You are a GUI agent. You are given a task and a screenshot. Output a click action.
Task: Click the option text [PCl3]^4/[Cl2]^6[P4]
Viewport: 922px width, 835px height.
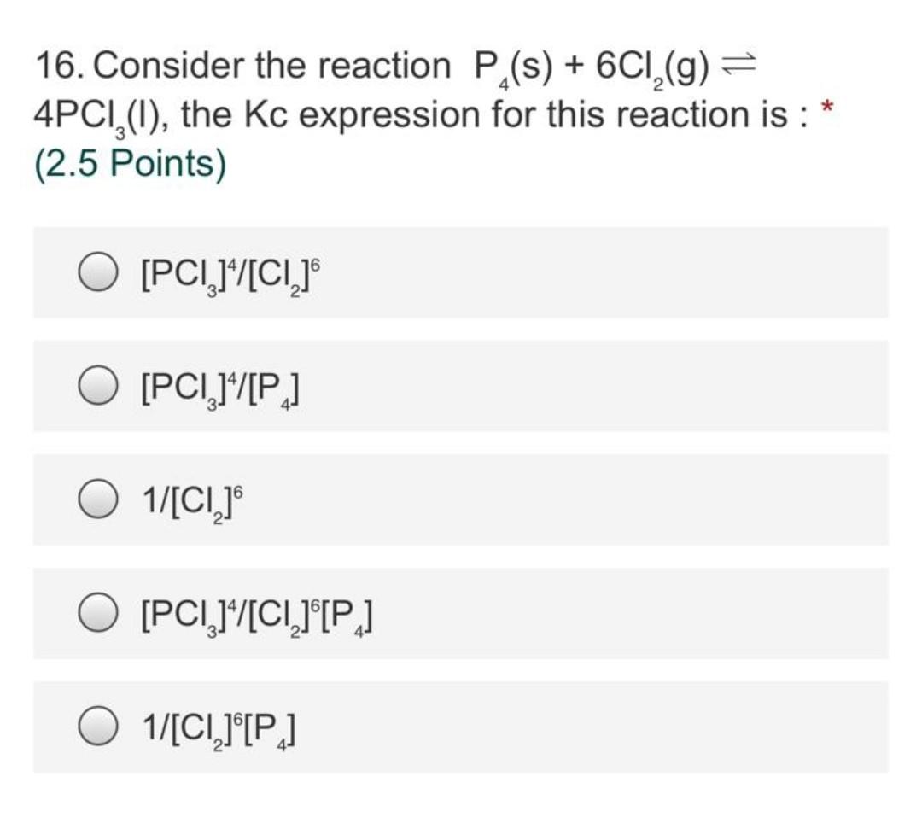(x=257, y=616)
